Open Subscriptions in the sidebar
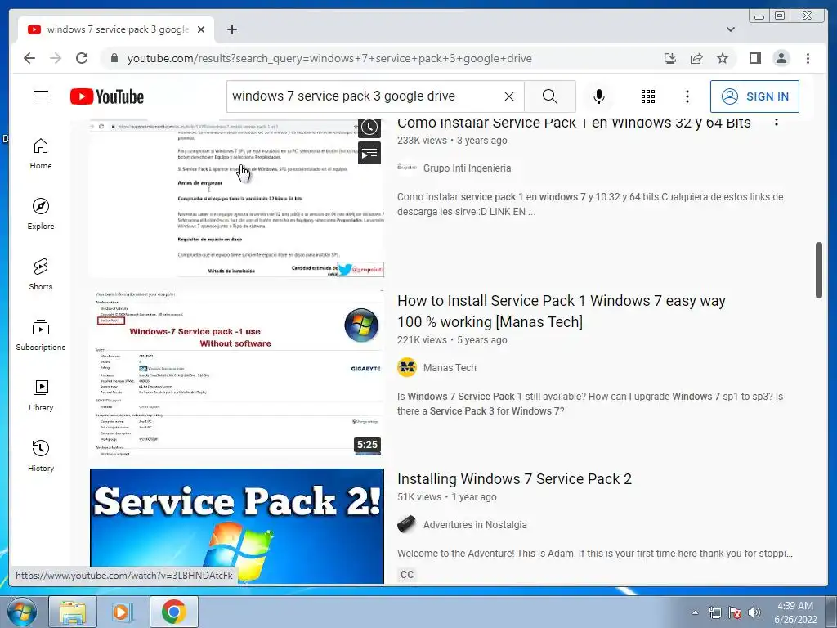 (x=41, y=334)
